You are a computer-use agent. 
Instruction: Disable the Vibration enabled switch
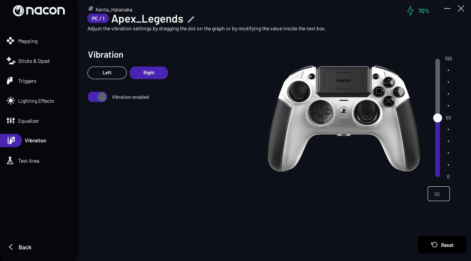point(97,97)
